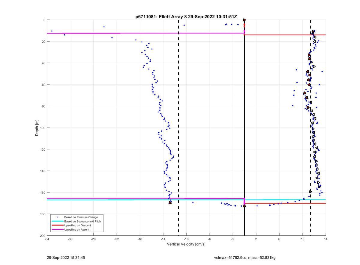Click x-axis tick label -14

(163, 239)
